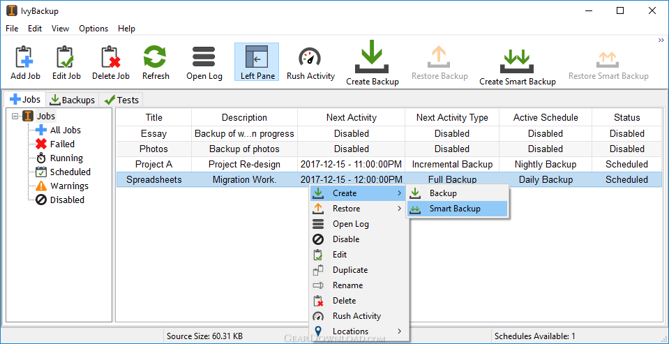Choose Smart Backup in the Create submenu
669x344 pixels.
pyautogui.click(x=457, y=209)
